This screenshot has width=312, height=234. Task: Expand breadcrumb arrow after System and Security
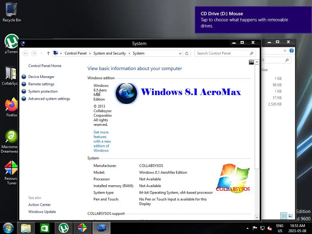point(129,53)
